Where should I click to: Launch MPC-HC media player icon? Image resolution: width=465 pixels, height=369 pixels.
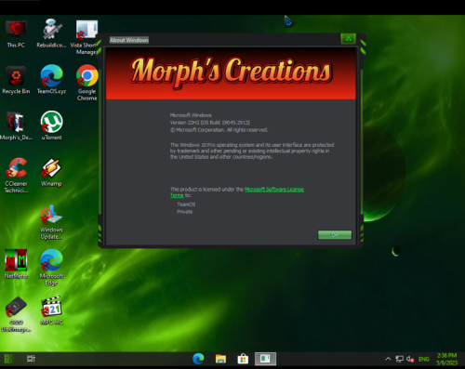click(x=51, y=310)
